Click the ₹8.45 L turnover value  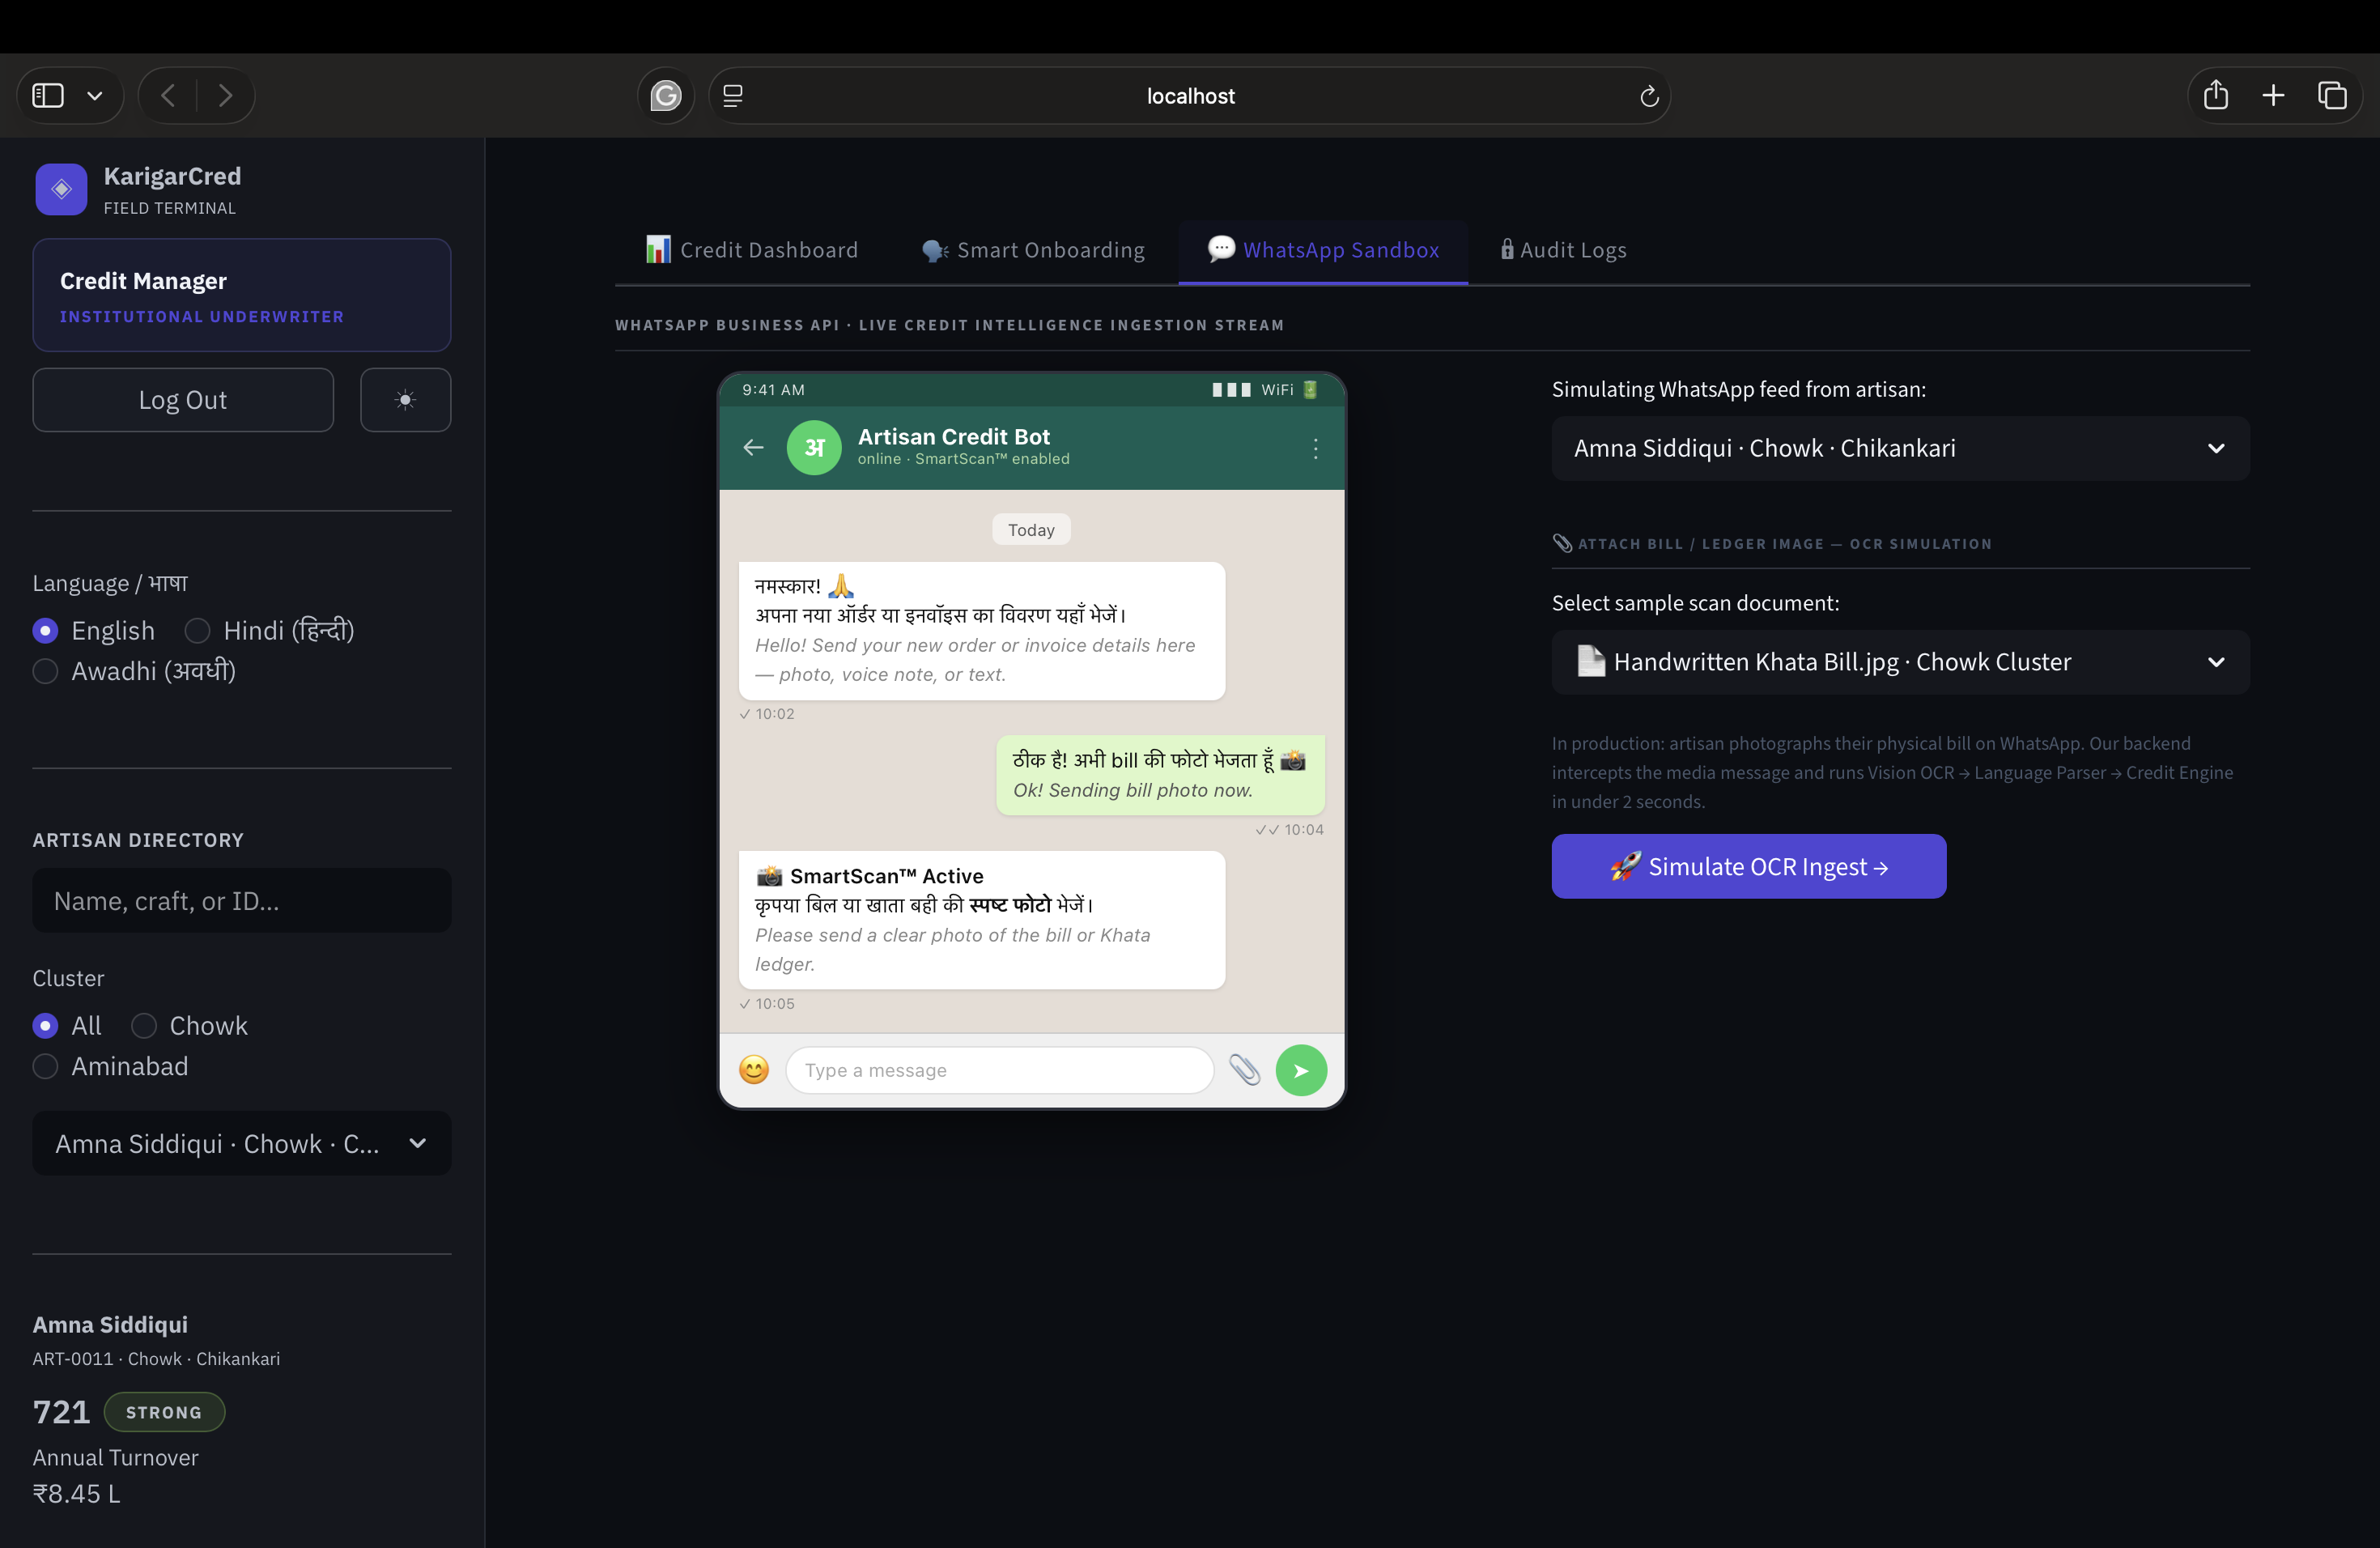(77, 1494)
